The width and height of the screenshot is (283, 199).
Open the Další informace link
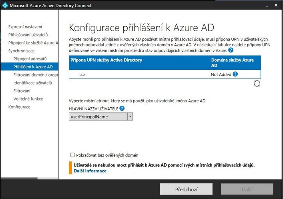(90, 171)
